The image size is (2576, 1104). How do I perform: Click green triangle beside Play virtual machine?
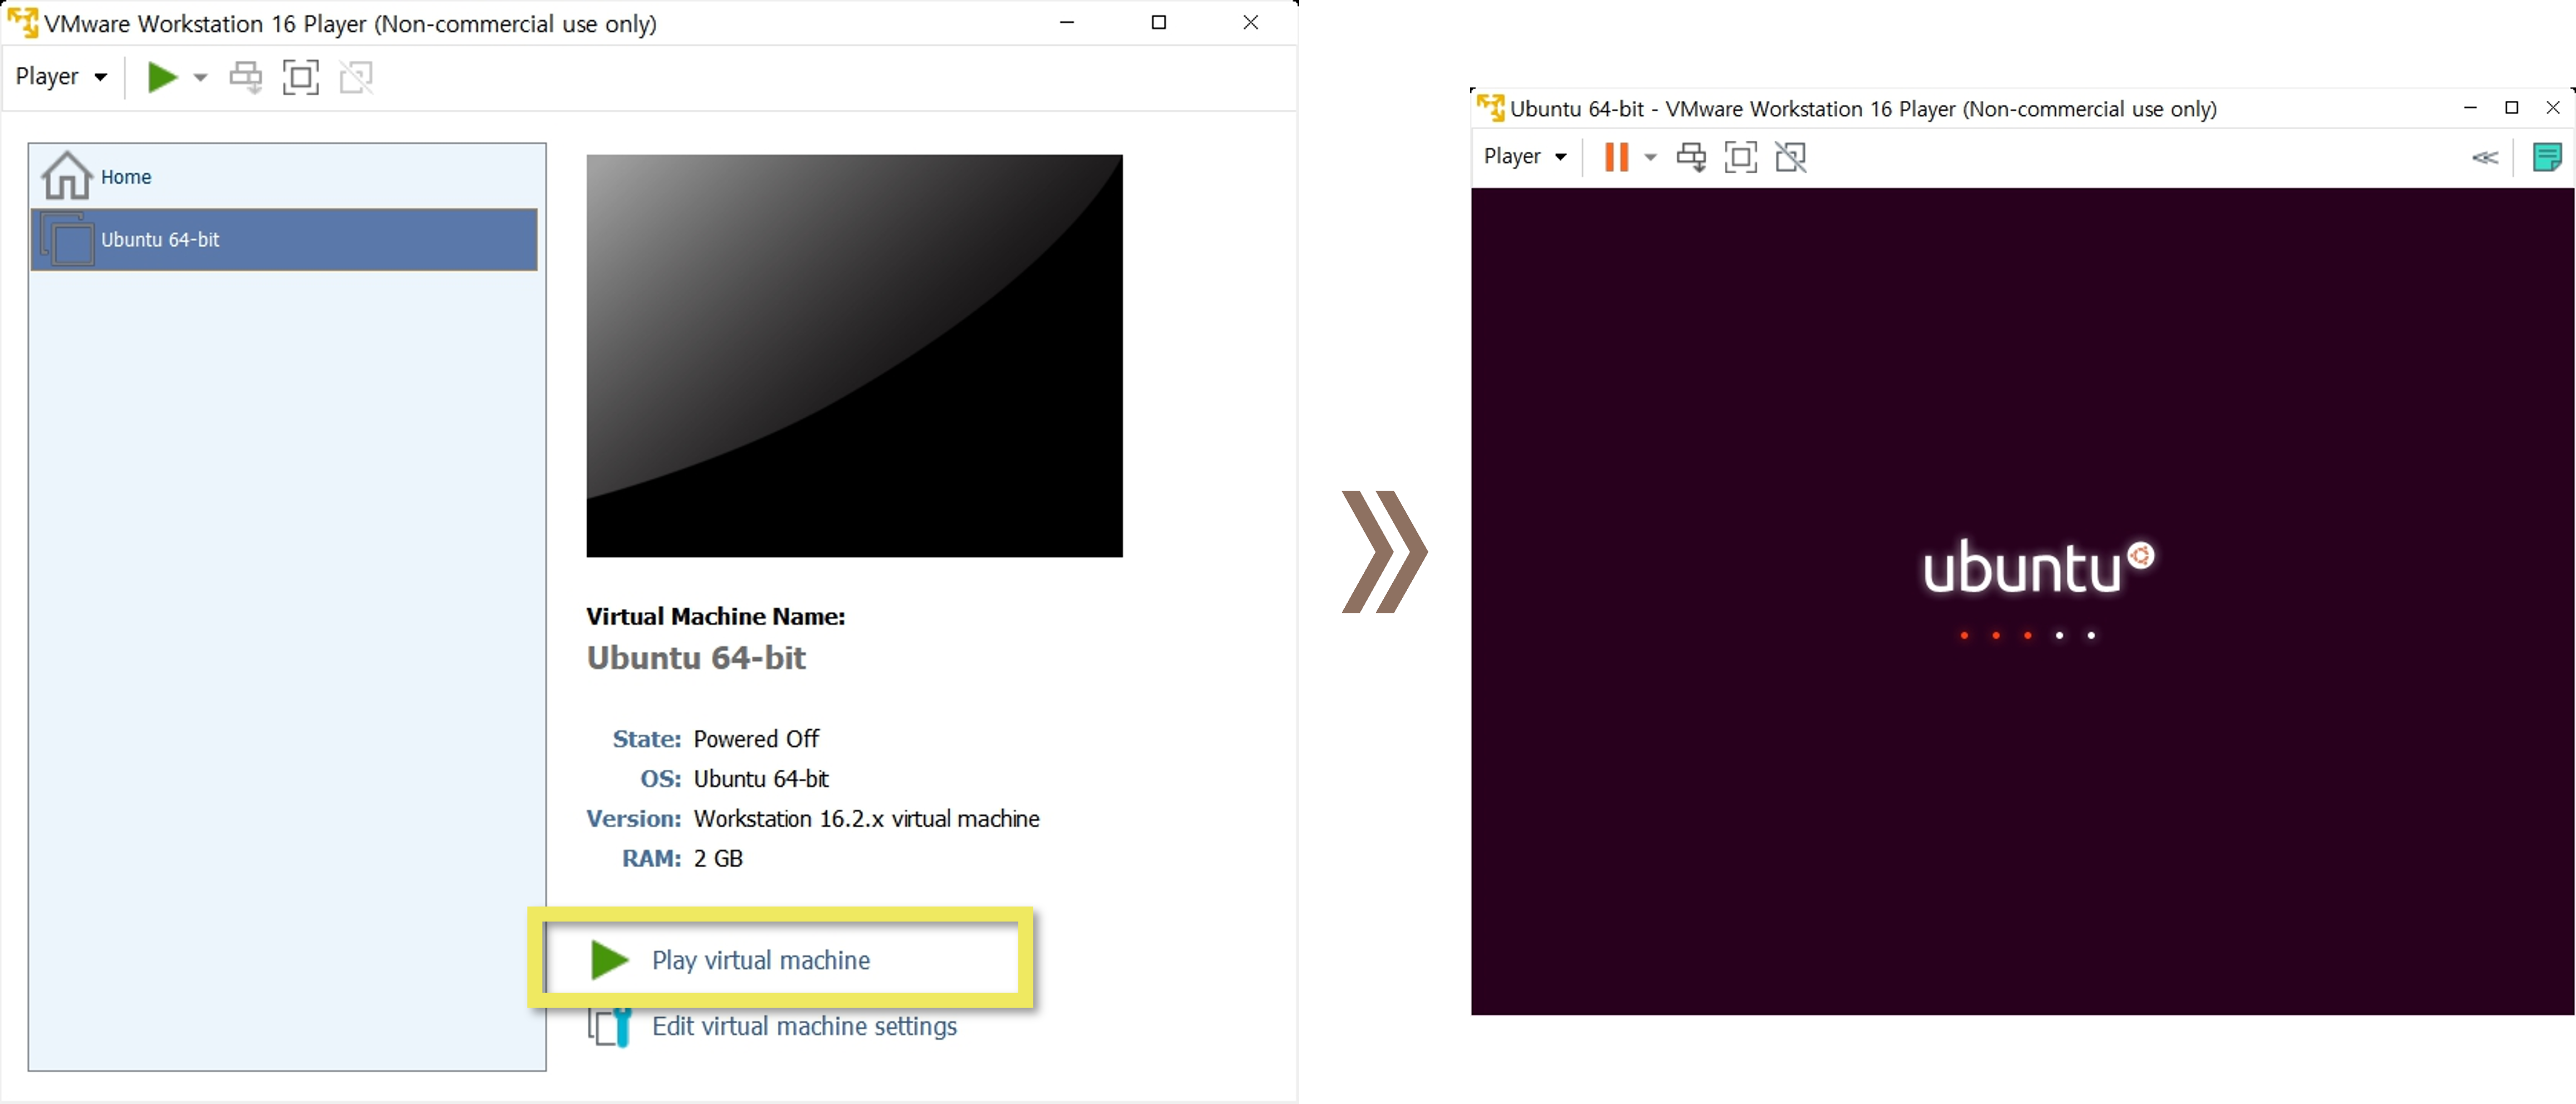[609, 960]
